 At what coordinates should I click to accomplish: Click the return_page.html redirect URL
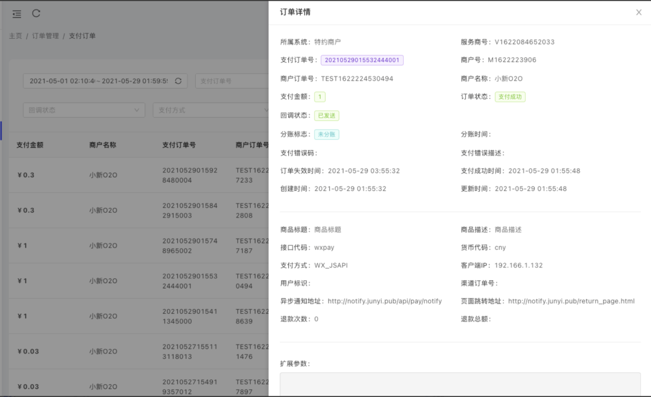571,301
